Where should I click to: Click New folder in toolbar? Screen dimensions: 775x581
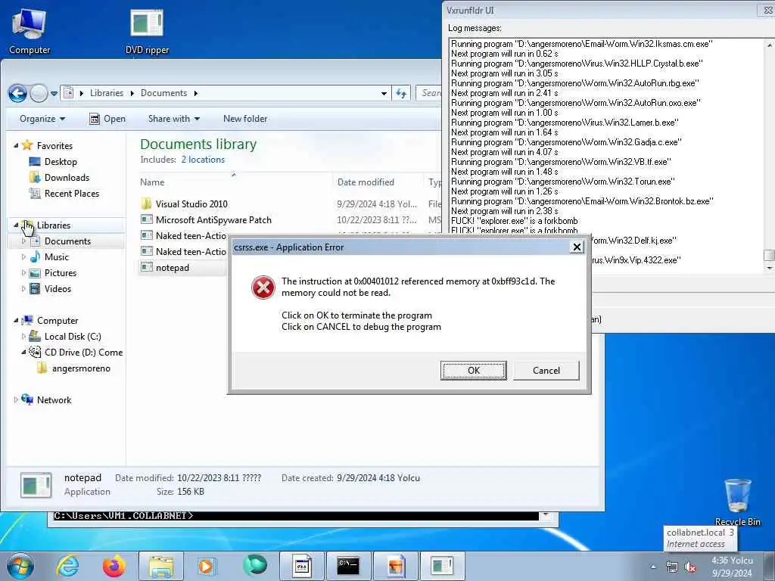[x=245, y=119]
